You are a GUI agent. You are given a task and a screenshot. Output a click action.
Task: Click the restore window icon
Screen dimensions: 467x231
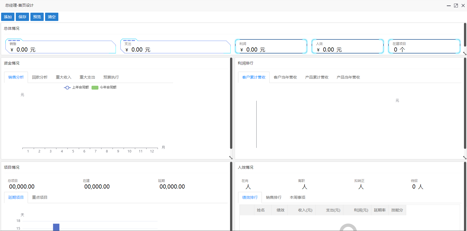coord(456,6)
